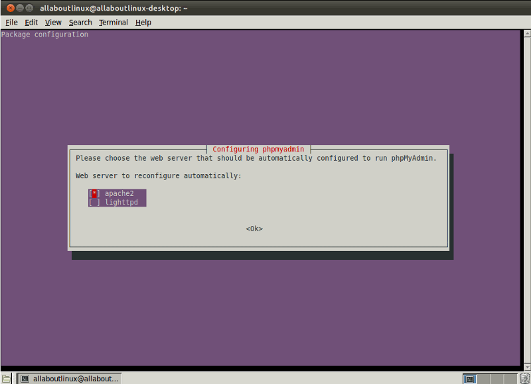Confirm the selection with the Ok button
This screenshot has height=384, width=531.
pos(254,229)
